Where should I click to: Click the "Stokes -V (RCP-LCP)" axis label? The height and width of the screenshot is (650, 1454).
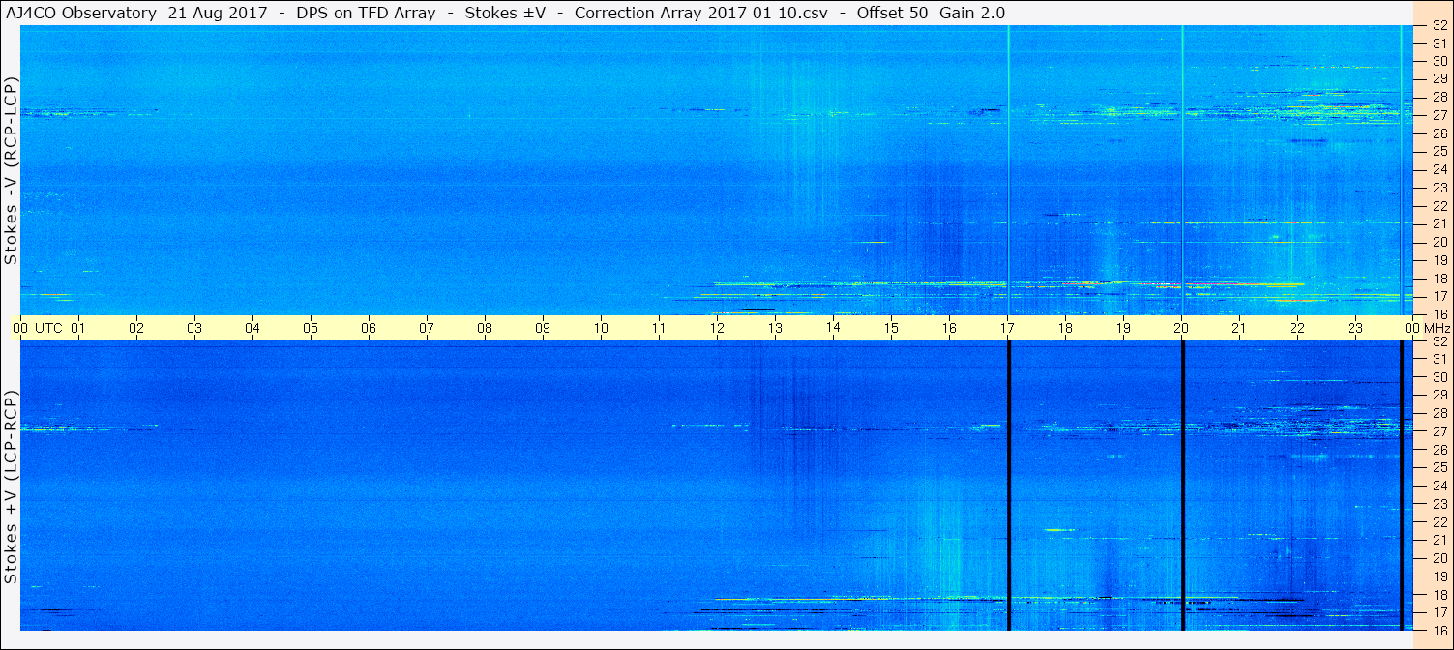click(x=12, y=170)
